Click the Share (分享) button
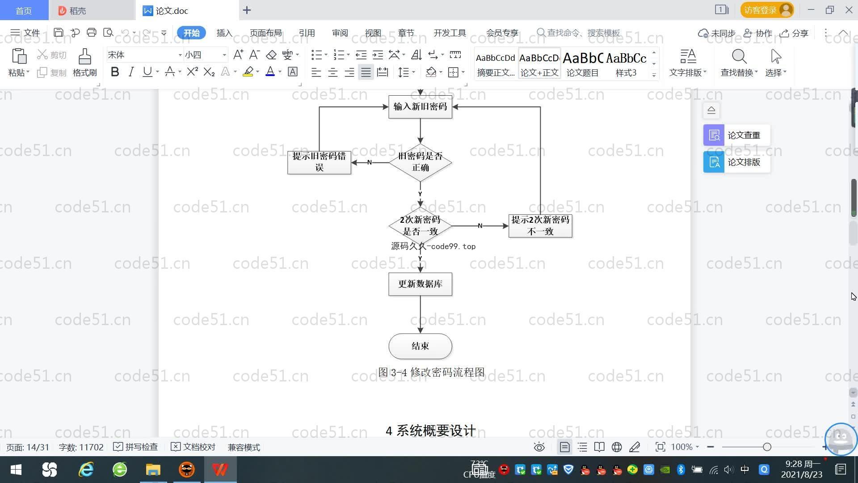Image resolution: width=858 pixels, height=483 pixels. 794,33
